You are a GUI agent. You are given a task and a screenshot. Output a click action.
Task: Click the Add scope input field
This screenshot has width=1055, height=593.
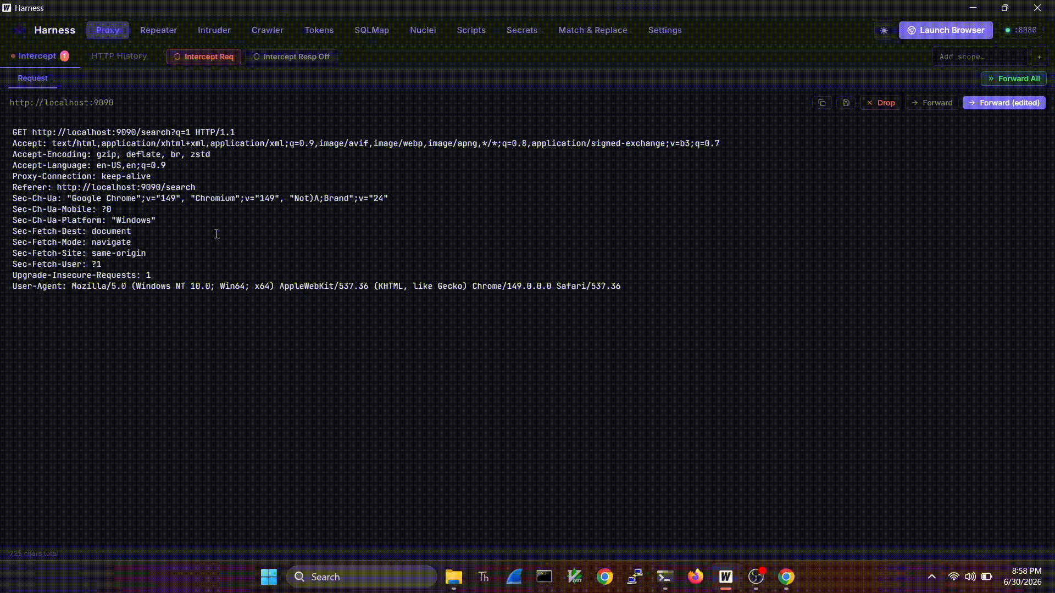coord(980,57)
